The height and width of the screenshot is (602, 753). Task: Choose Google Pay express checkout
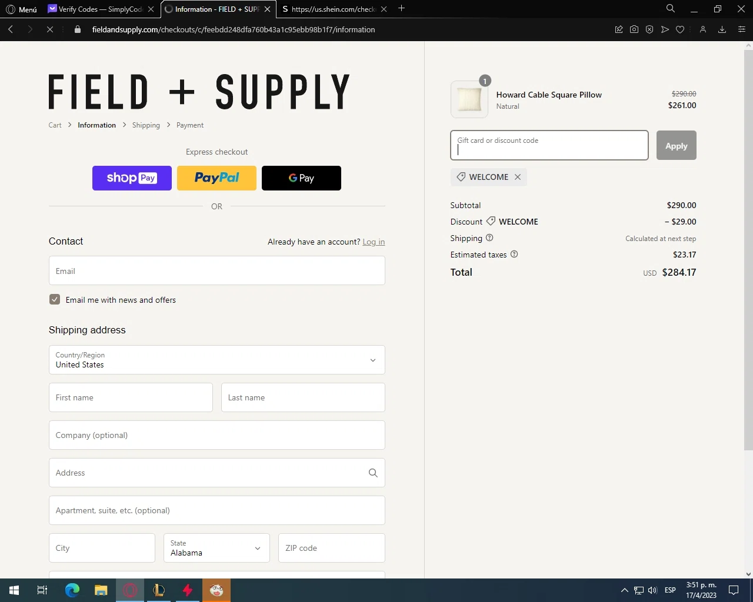(301, 178)
